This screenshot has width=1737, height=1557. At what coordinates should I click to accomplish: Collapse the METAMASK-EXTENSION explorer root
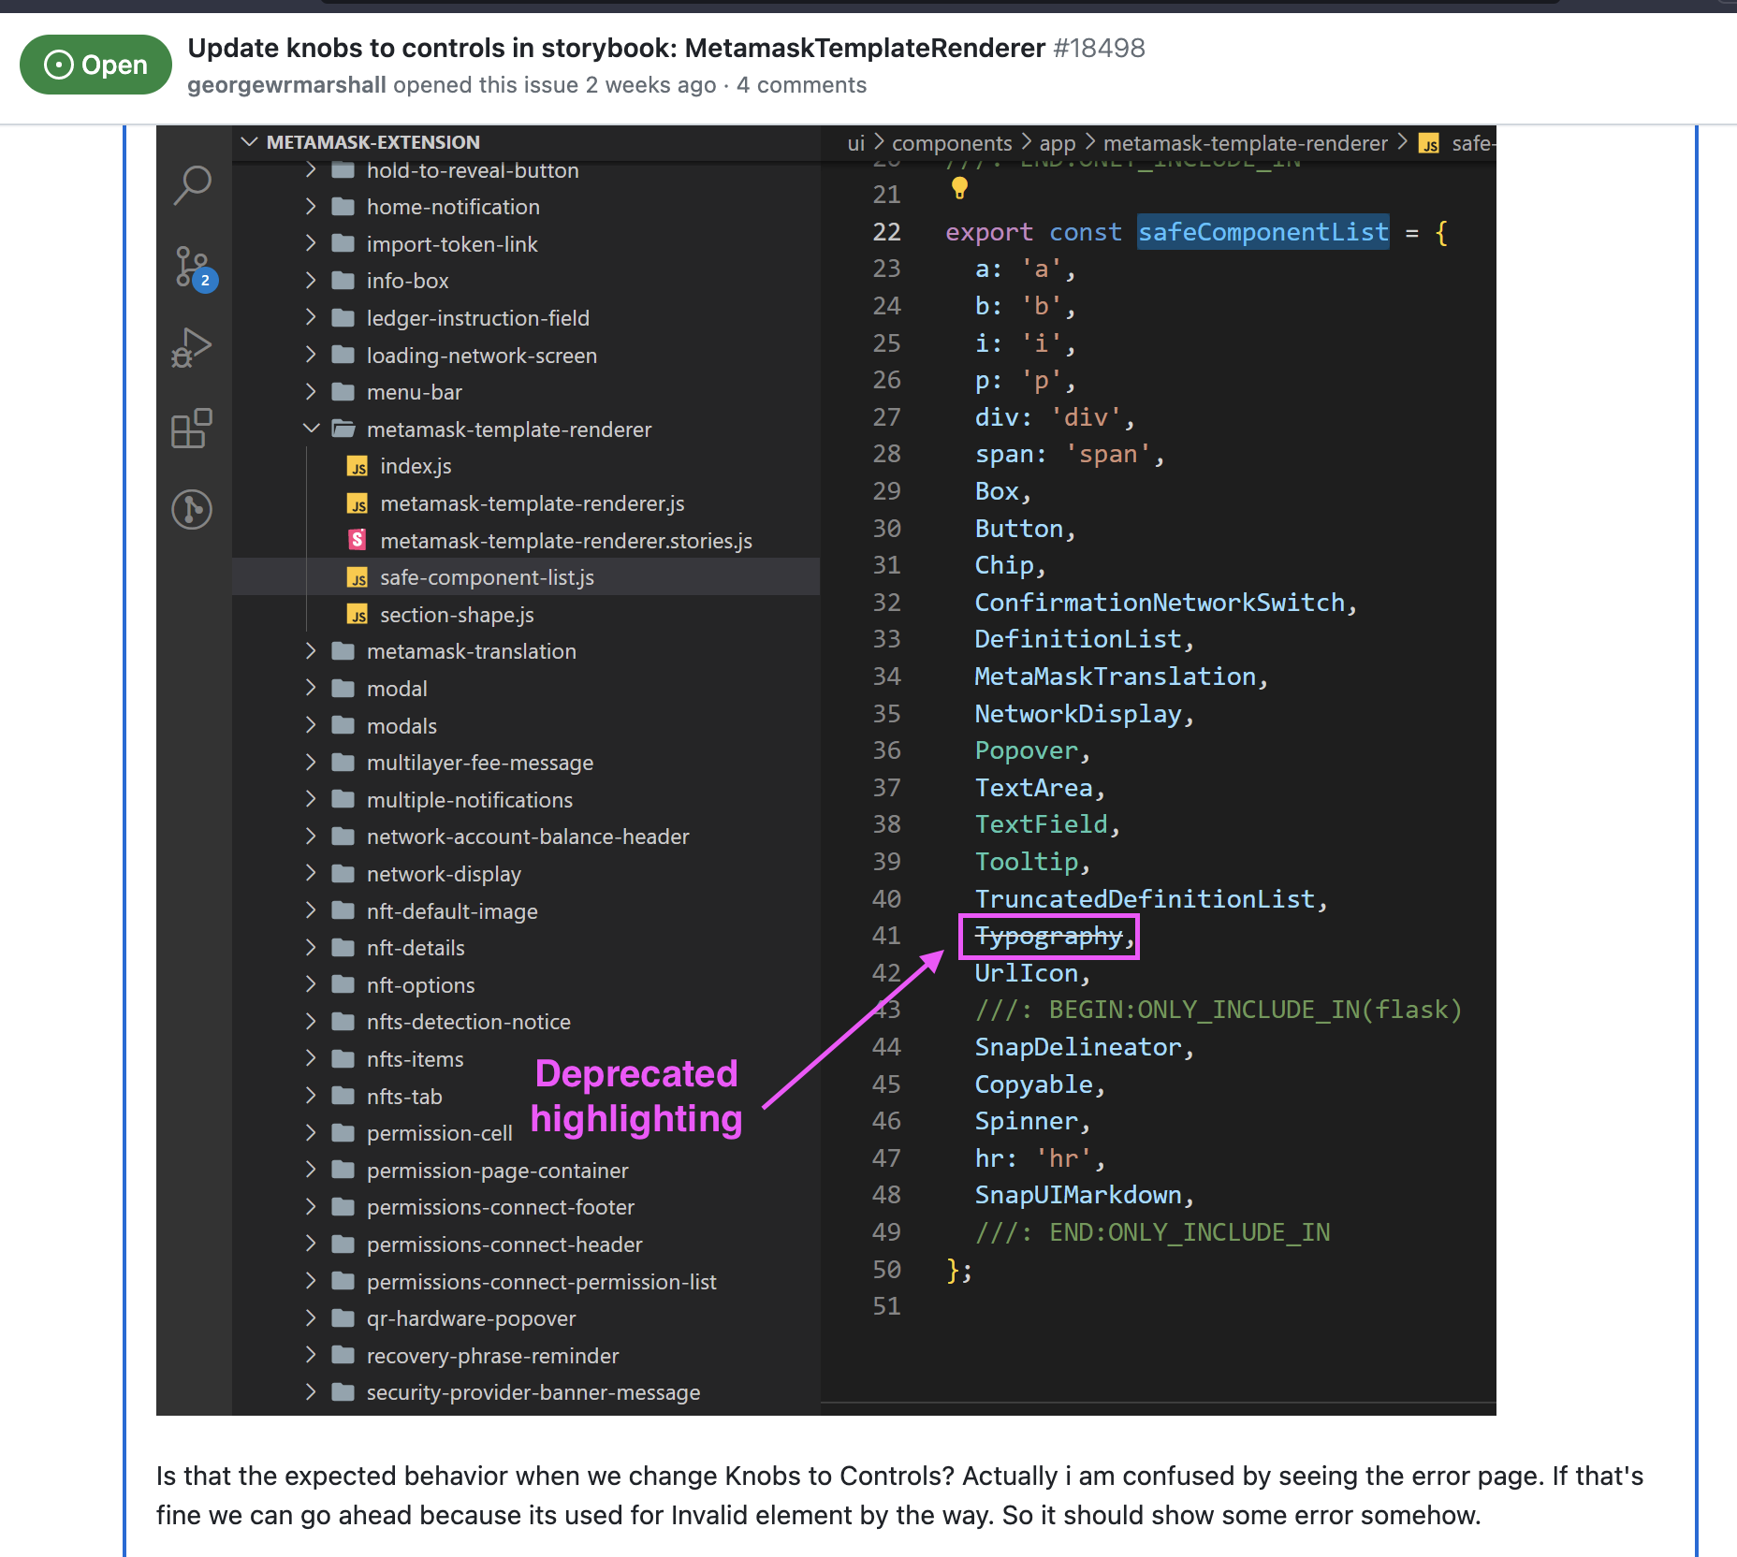[x=249, y=141]
